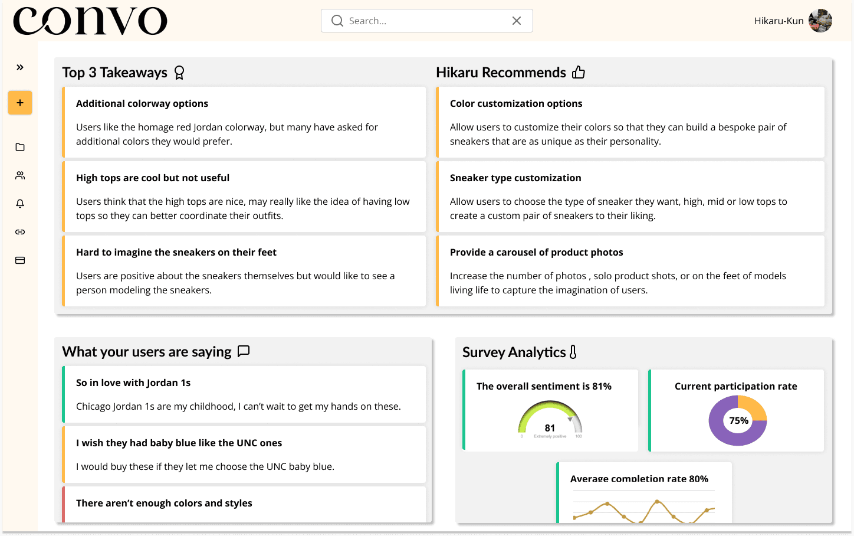
Task: Click the thumbs-up icon beside Hikaru Recommends
Action: (579, 71)
